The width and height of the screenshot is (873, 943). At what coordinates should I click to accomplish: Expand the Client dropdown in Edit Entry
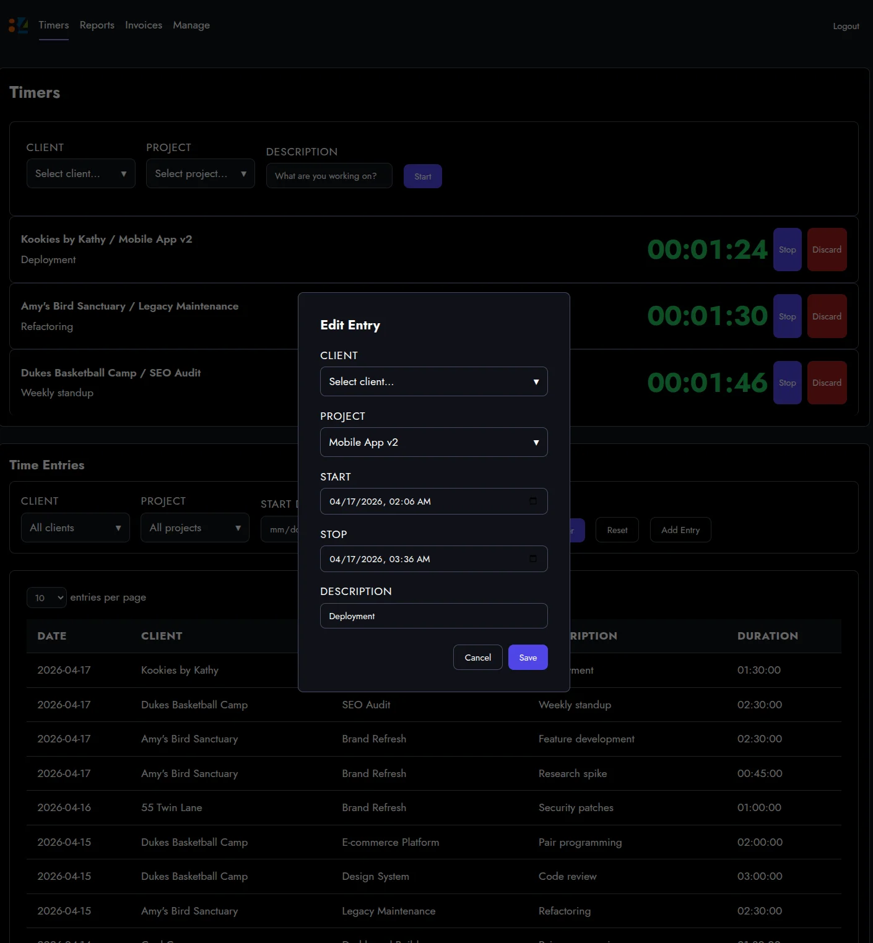[433, 381]
